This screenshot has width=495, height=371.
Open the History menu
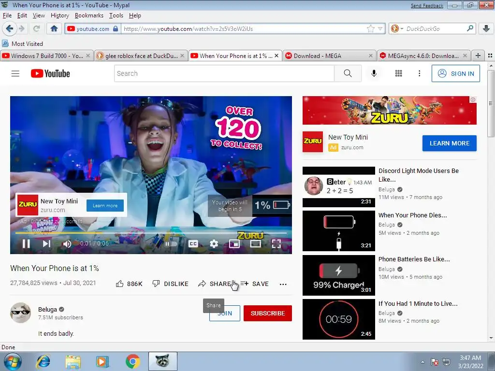point(59,15)
